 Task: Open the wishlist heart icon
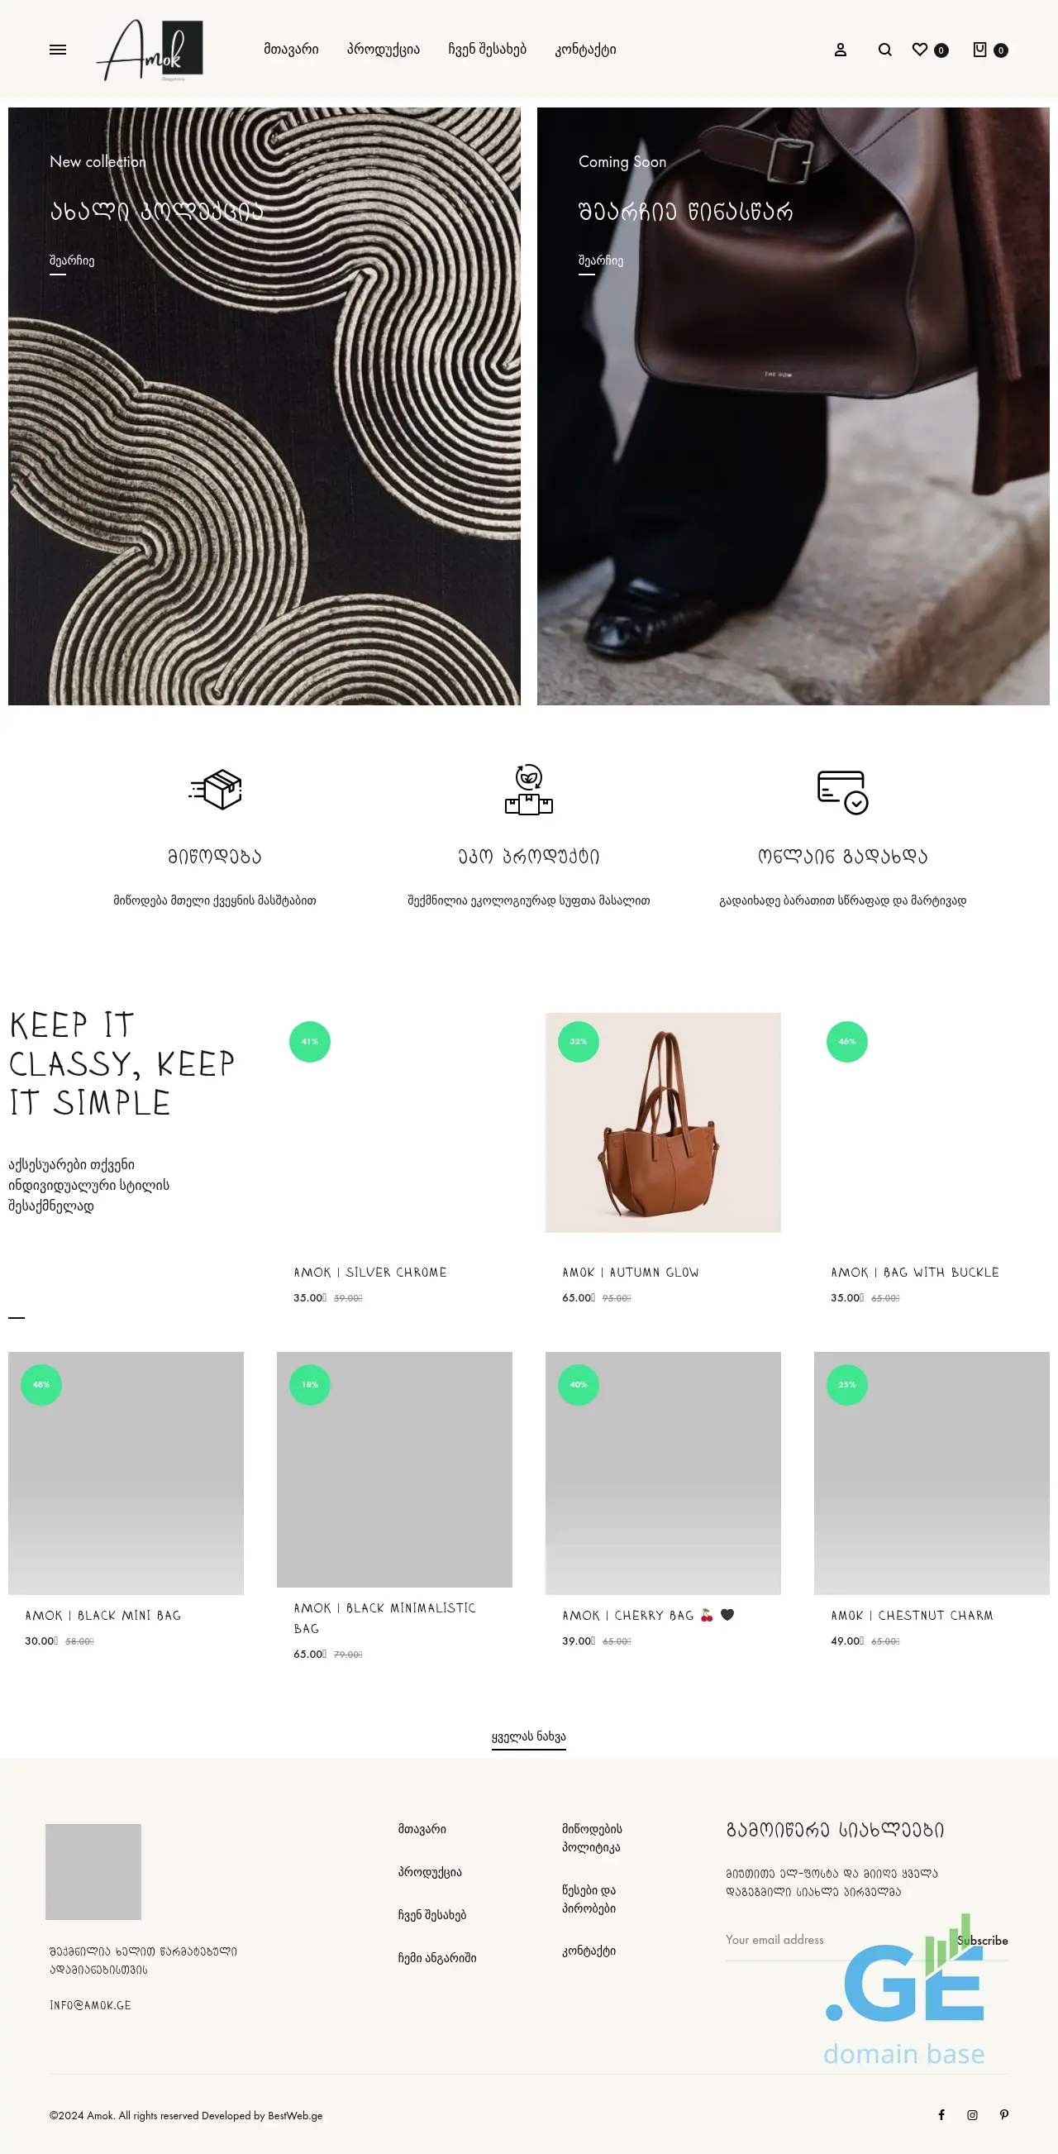919,50
